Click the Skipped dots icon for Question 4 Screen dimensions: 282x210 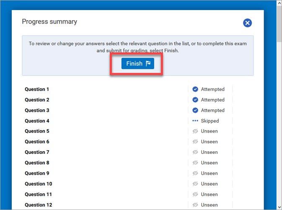tap(195, 121)
